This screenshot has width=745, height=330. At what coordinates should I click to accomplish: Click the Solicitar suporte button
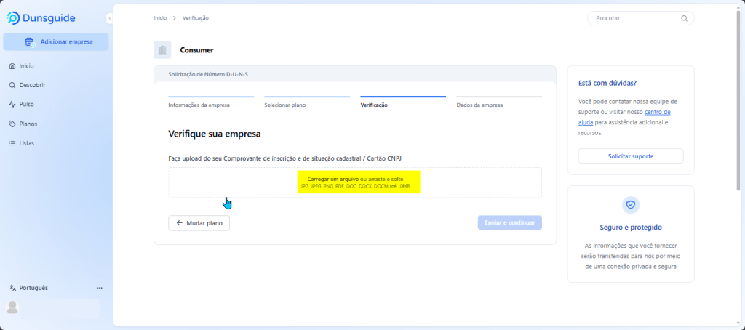[630, 156]
